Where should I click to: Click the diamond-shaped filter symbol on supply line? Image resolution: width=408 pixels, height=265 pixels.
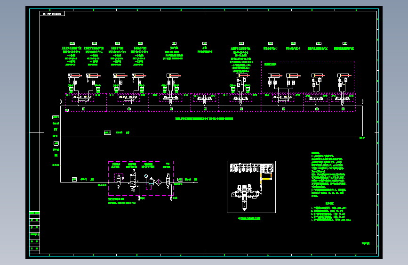click(x=159, y=182)
